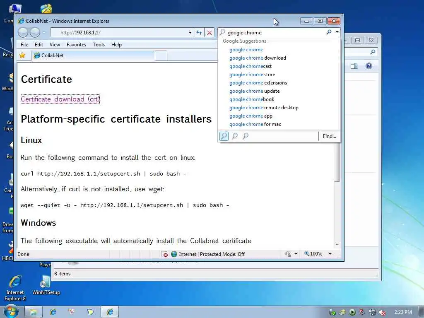Open the Internet Explorer 8 desktop shortcut
Viewport: 424px width, 318px height.
pyautogui.click(x=15, y=288)
